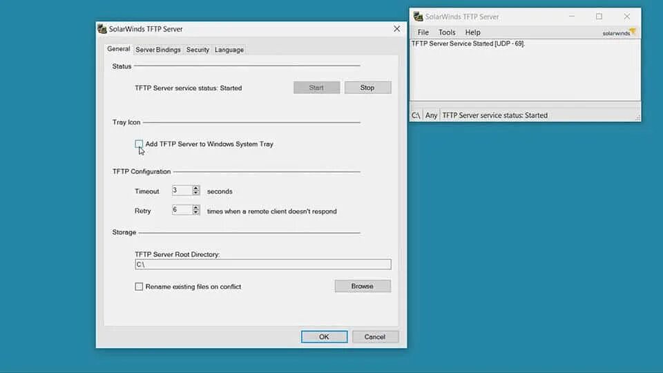Click the log line 'TFTP Server Service Started [UDP - 69]'
The image size is (663, 373).
[468, 44]
